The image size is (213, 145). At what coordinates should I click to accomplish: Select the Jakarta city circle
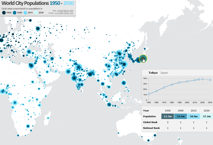[109, 105]
